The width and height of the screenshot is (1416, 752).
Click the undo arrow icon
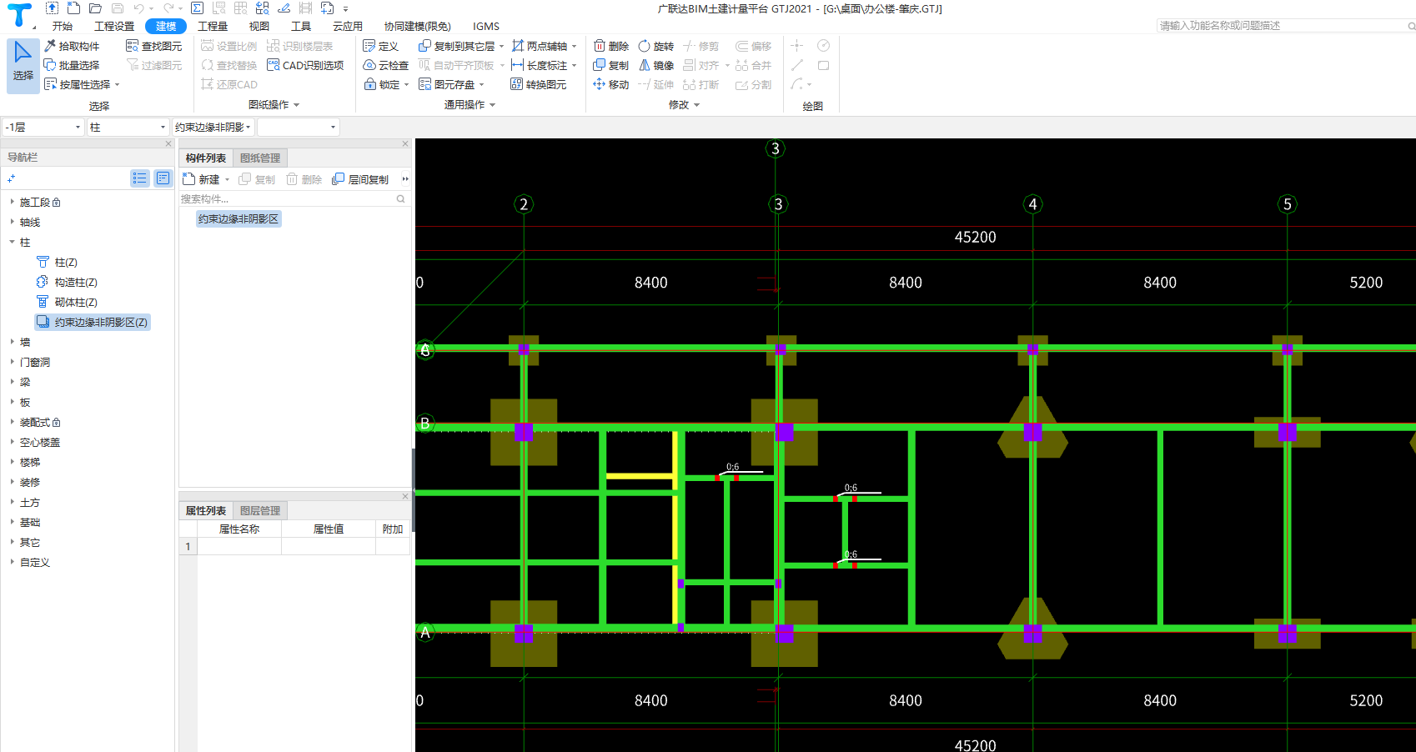click(x=139, y=8)
